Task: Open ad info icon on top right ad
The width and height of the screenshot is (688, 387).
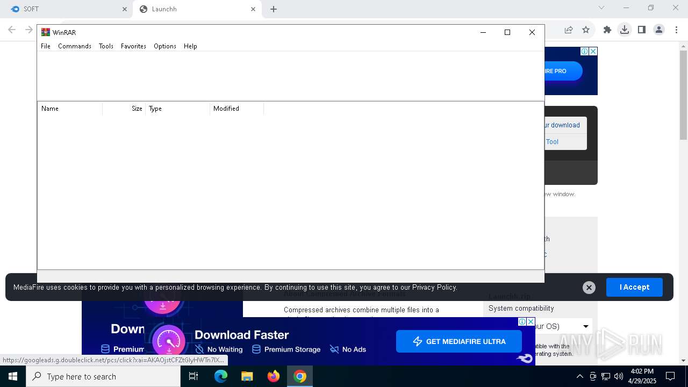Action: (x=584, y=51)
